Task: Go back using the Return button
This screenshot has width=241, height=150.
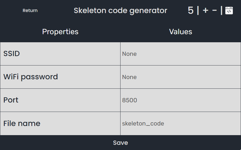Action: [30, 10]
